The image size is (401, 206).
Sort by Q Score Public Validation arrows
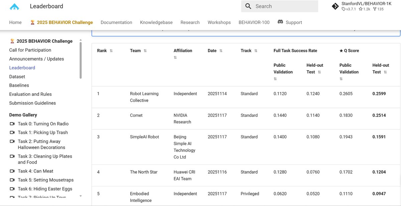point(341,79)
